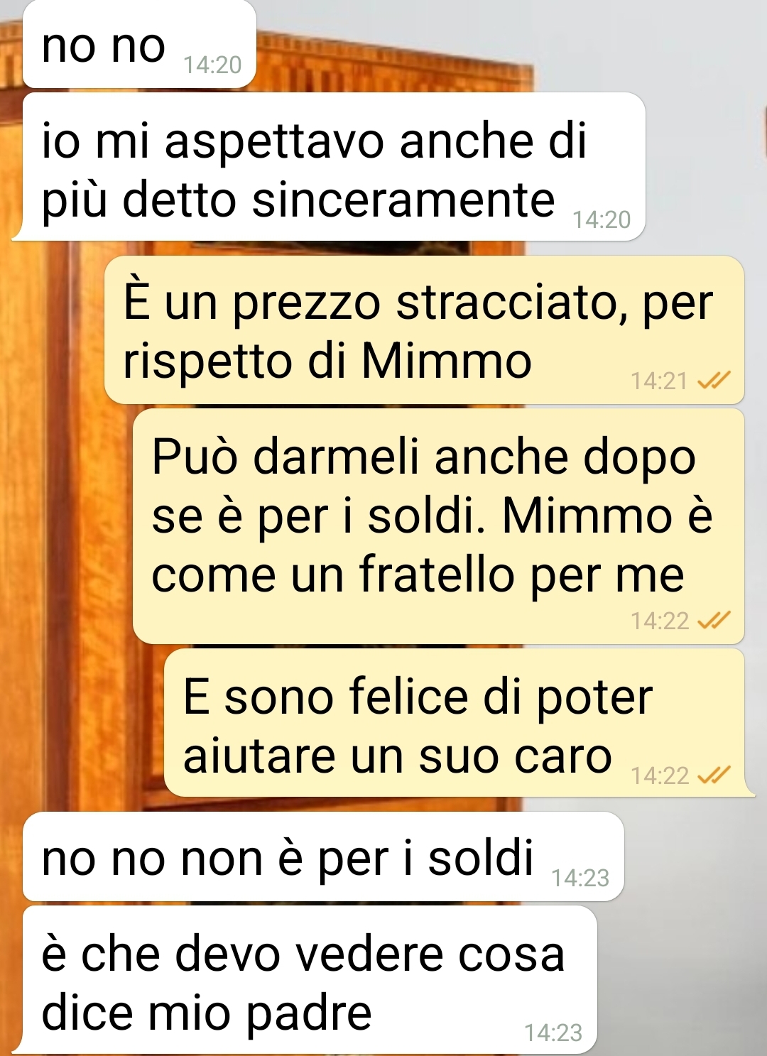767x1056 pixels.
Task: Click timestamp 14:20 on 'detto sinceramente' message
Action: (602, 220)
